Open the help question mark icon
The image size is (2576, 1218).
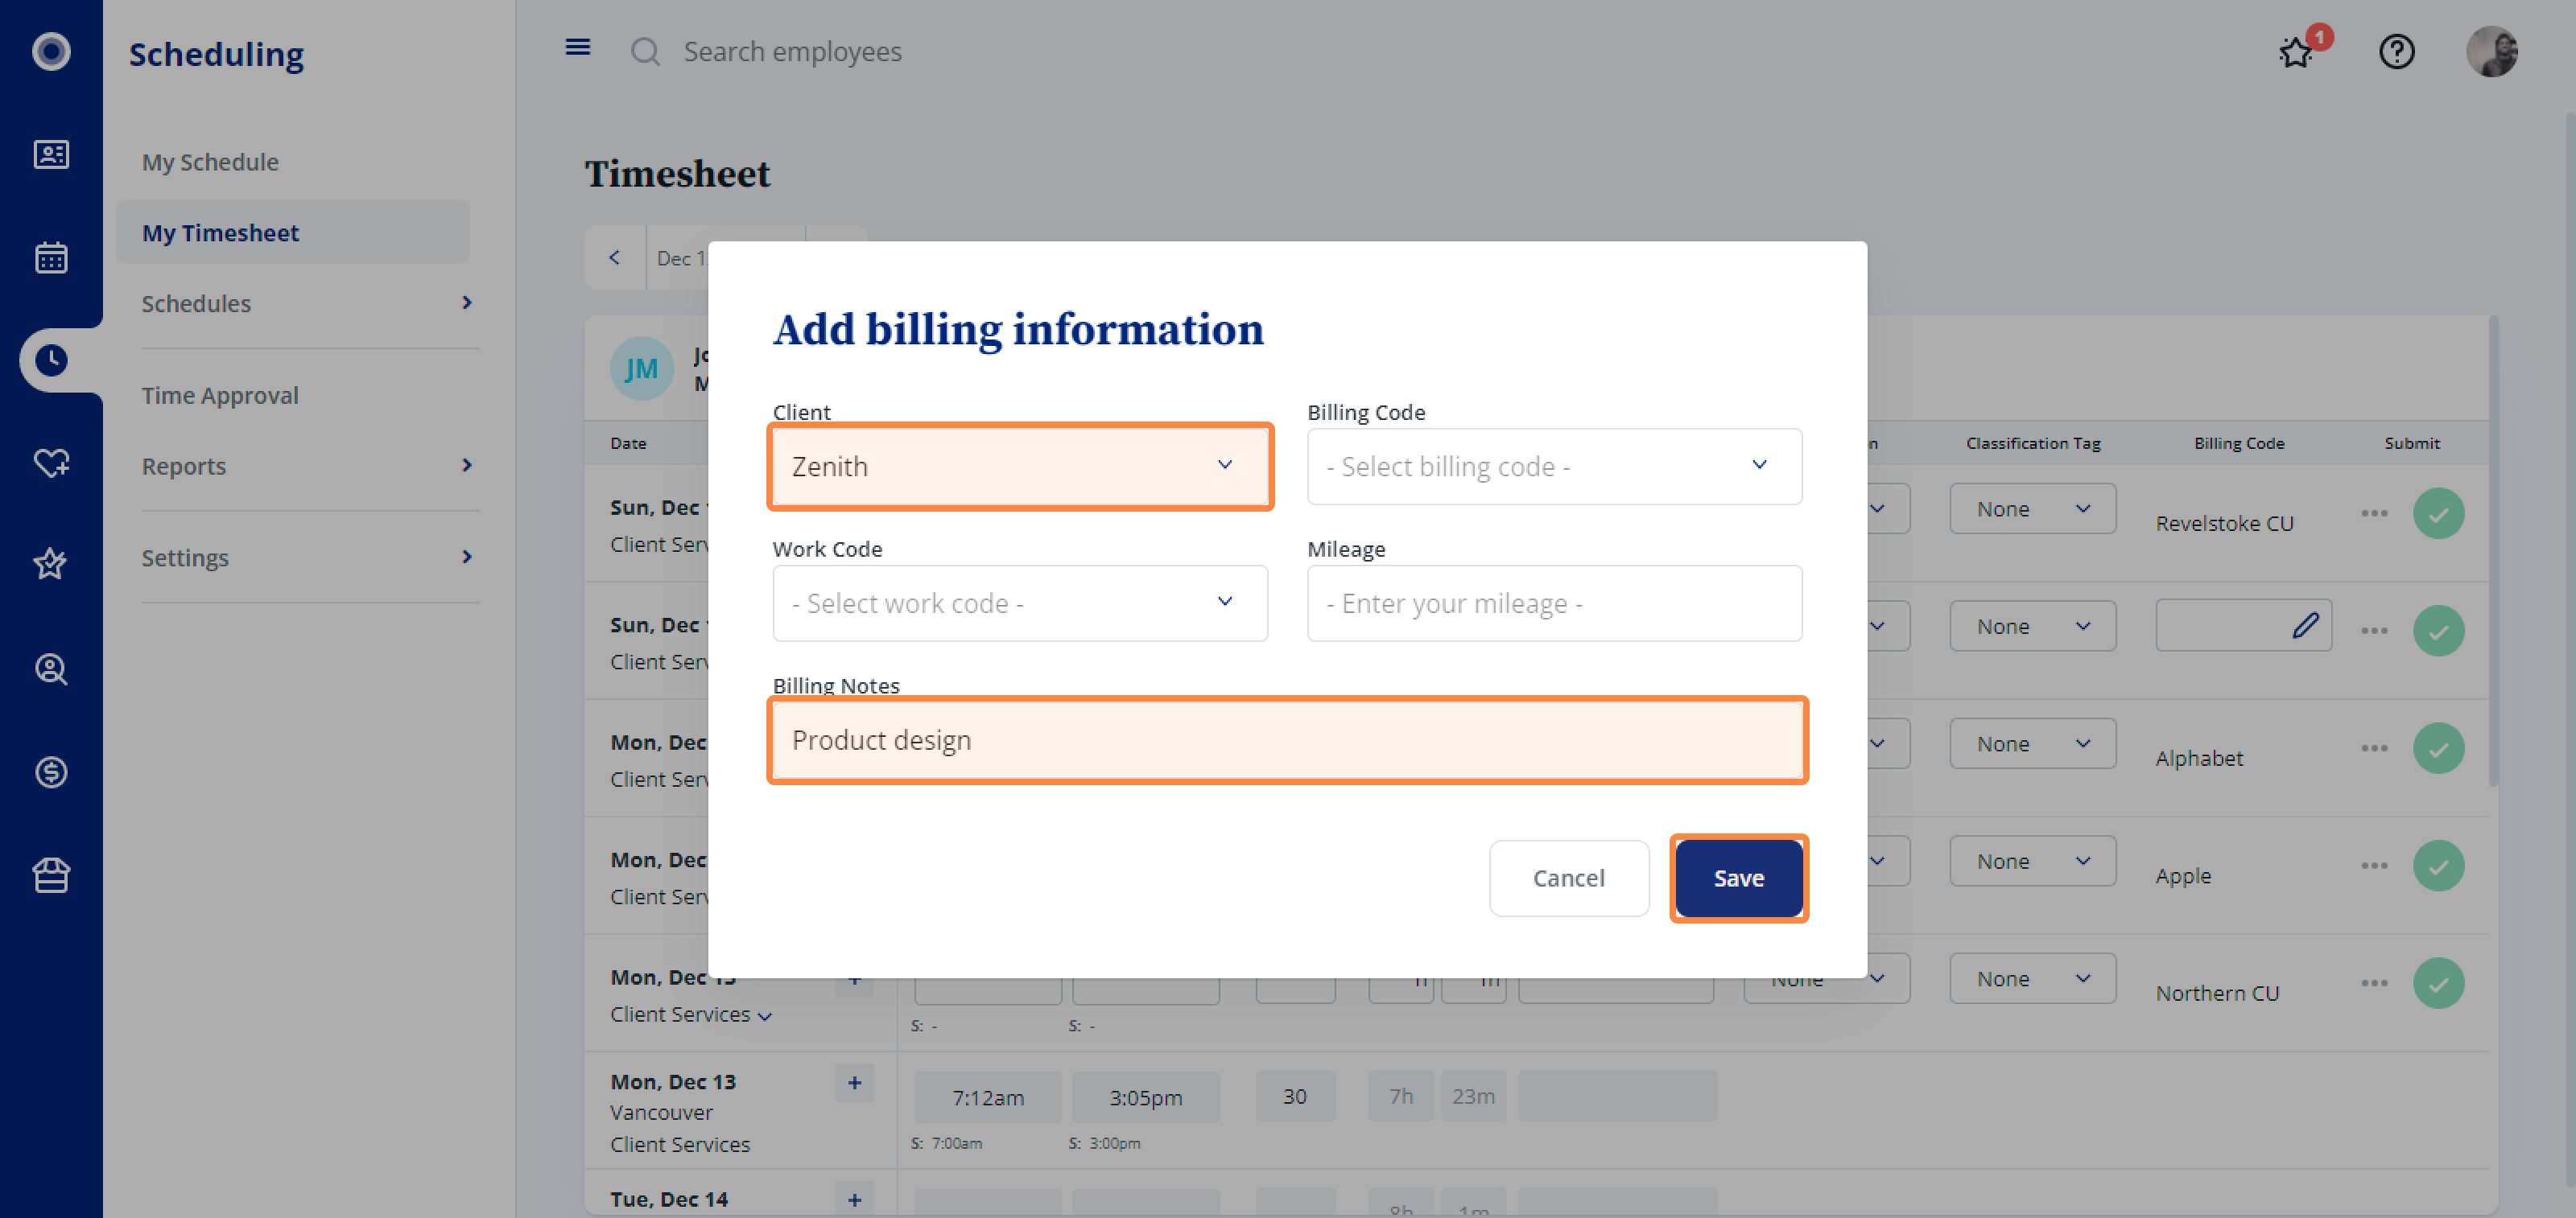2397,51
